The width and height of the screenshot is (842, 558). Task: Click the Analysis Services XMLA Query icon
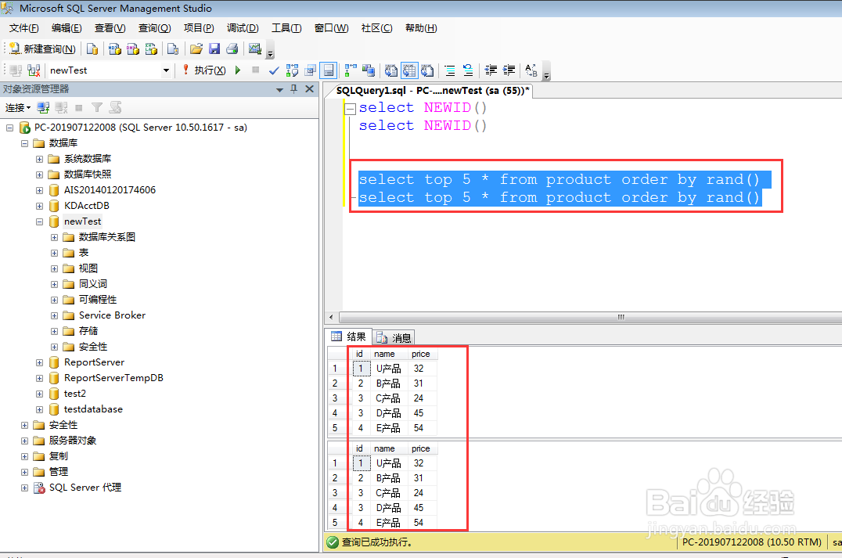point(151,49)
